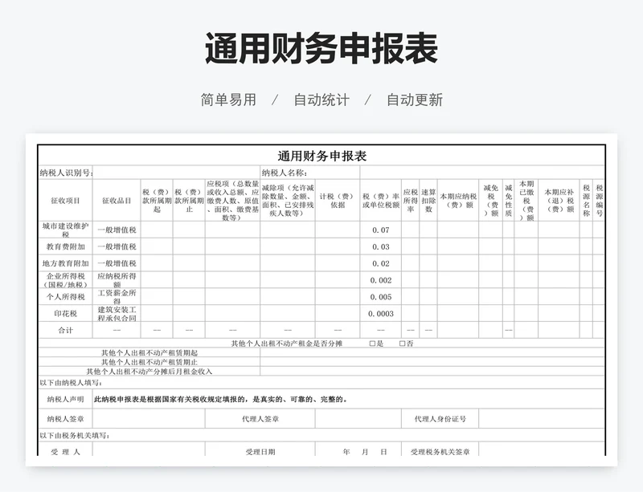Select the 建筑安装工程承包合同 cell
This screenshot has height=492, width=643.
117,313
